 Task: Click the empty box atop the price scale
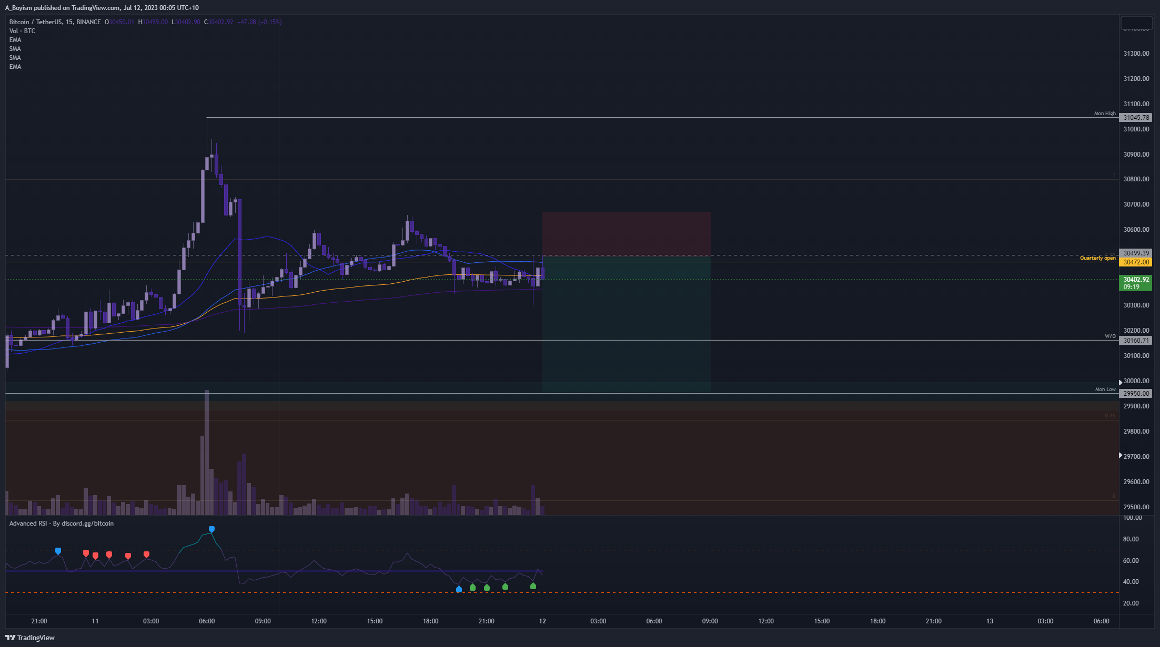point(1136,23)
